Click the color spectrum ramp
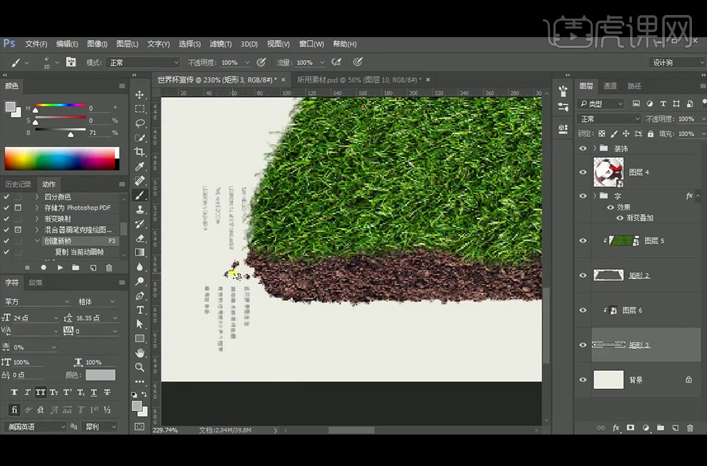This screenshot has height=466, width=707. 61,158
